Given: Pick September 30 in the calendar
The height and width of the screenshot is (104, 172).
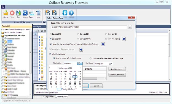Looking at the screenshot, I should [x=80, y=84].
